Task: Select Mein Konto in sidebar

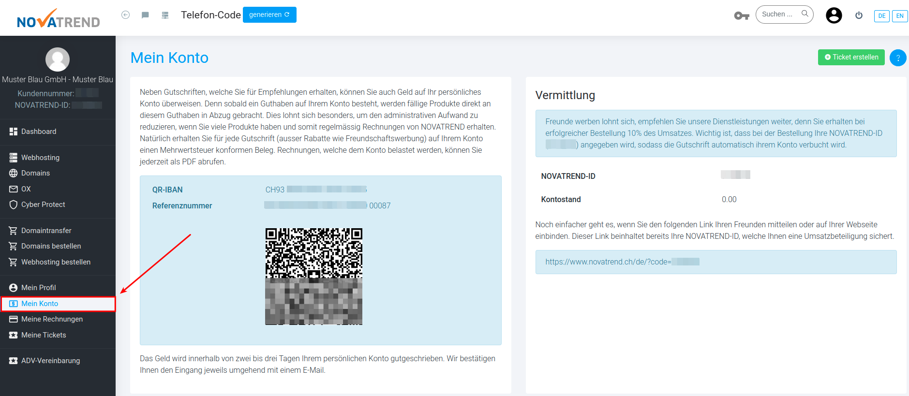Action: pyautogui.click(x=58, y=304)
